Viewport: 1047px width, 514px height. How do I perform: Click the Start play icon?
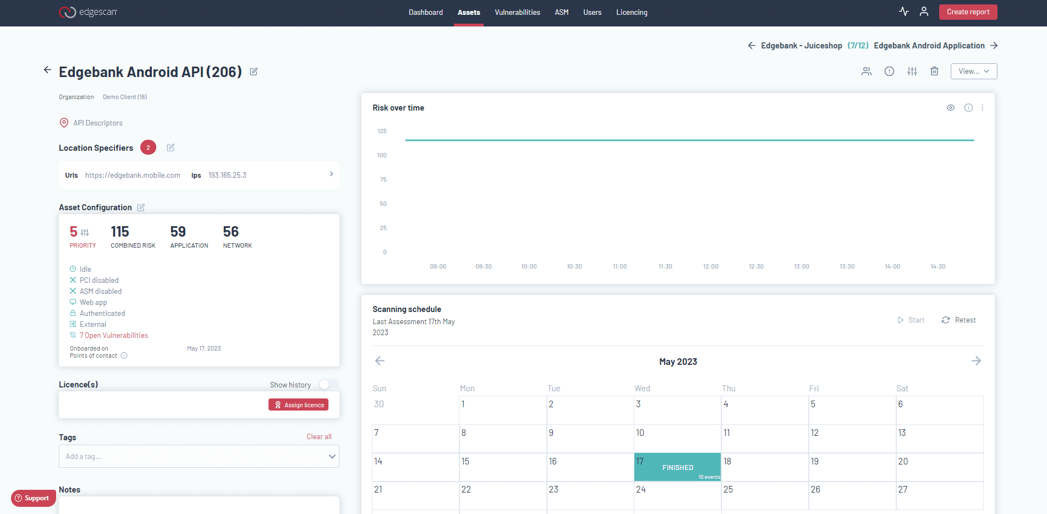[x=901, y=320]
